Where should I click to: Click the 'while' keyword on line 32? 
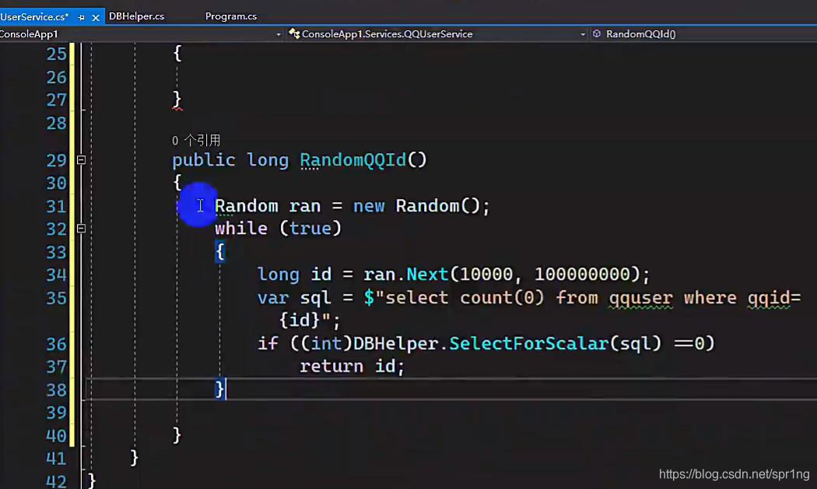coord(241,229)
